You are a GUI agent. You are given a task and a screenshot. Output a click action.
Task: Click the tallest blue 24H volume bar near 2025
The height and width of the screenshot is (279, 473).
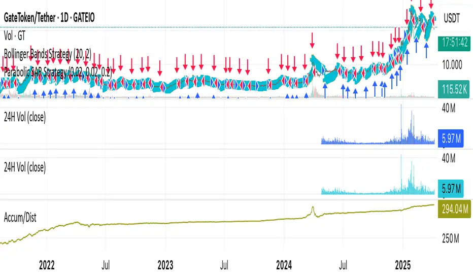point(401,124)
